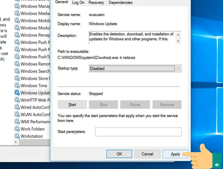Click gear icon beside Windows Store service
This screenshot has width=223, height=169.
tap(17, 78)
